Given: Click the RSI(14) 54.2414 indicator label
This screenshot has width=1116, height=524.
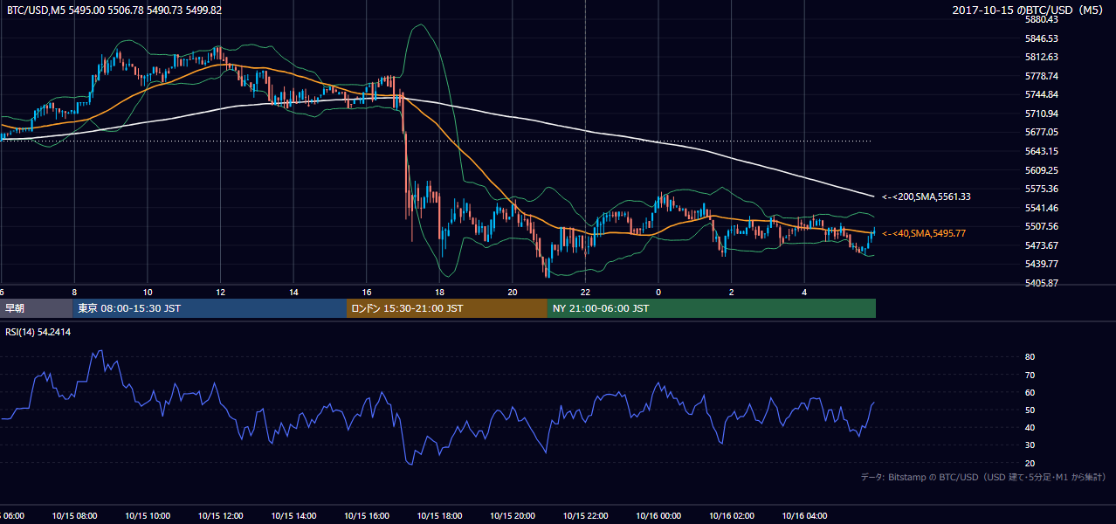Looking at the screenshot, I should 38,332.
